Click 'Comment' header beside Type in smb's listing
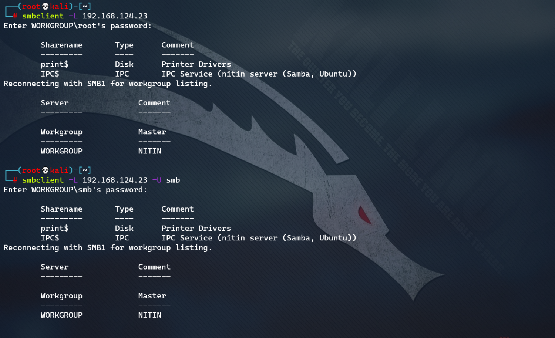Screen dimensions: 555x338 click(x=178, y=209)
